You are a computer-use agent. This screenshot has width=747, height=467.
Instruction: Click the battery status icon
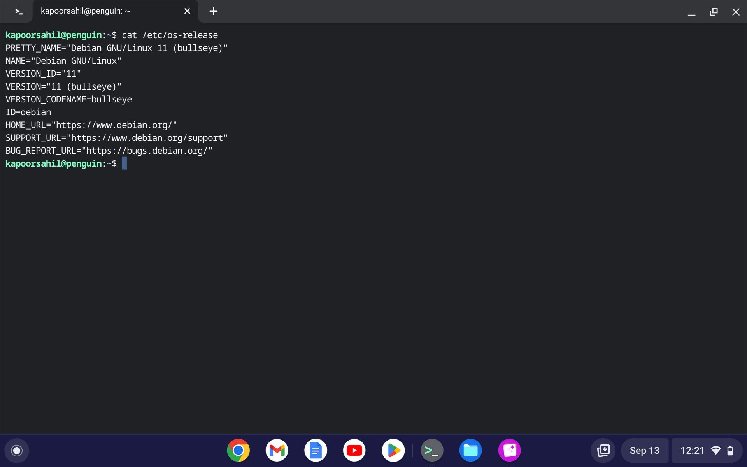point(731,450)
